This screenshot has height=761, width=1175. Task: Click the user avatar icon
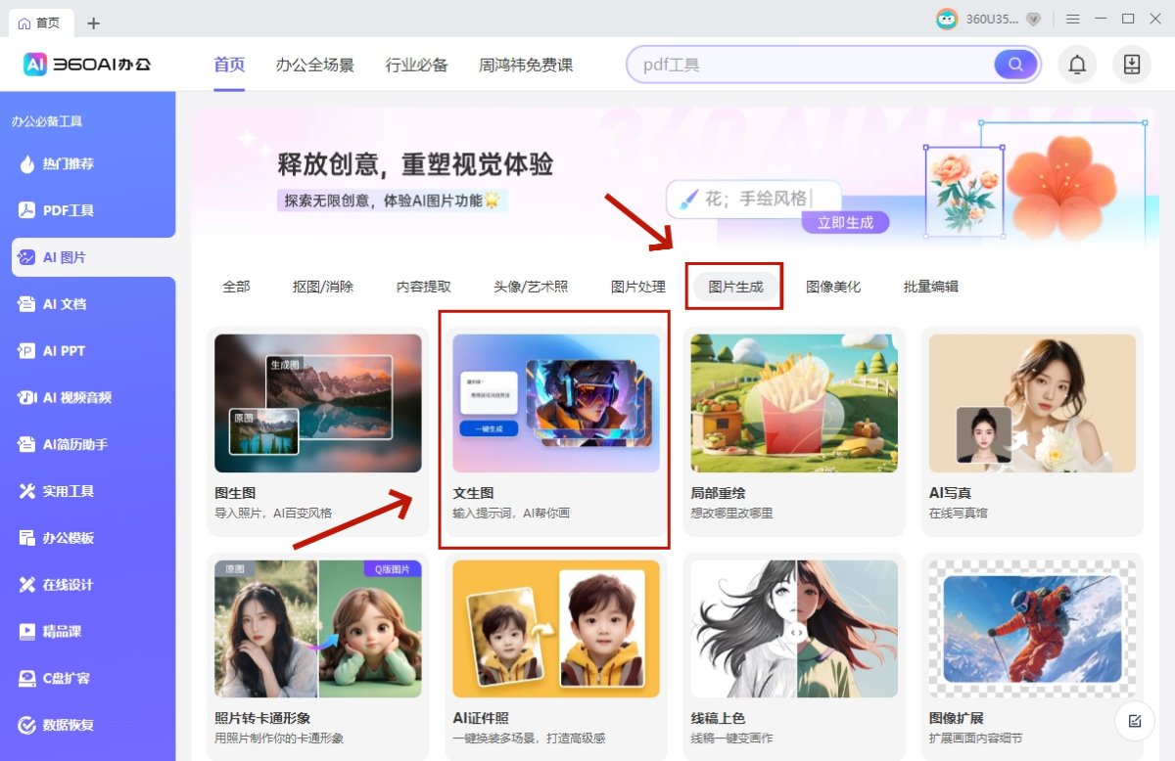(947, 19)
